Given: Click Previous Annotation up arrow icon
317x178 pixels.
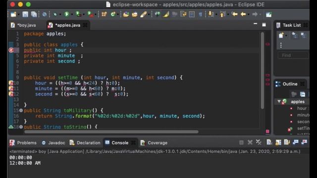Looking at the screenshot, I should (222, 14).
